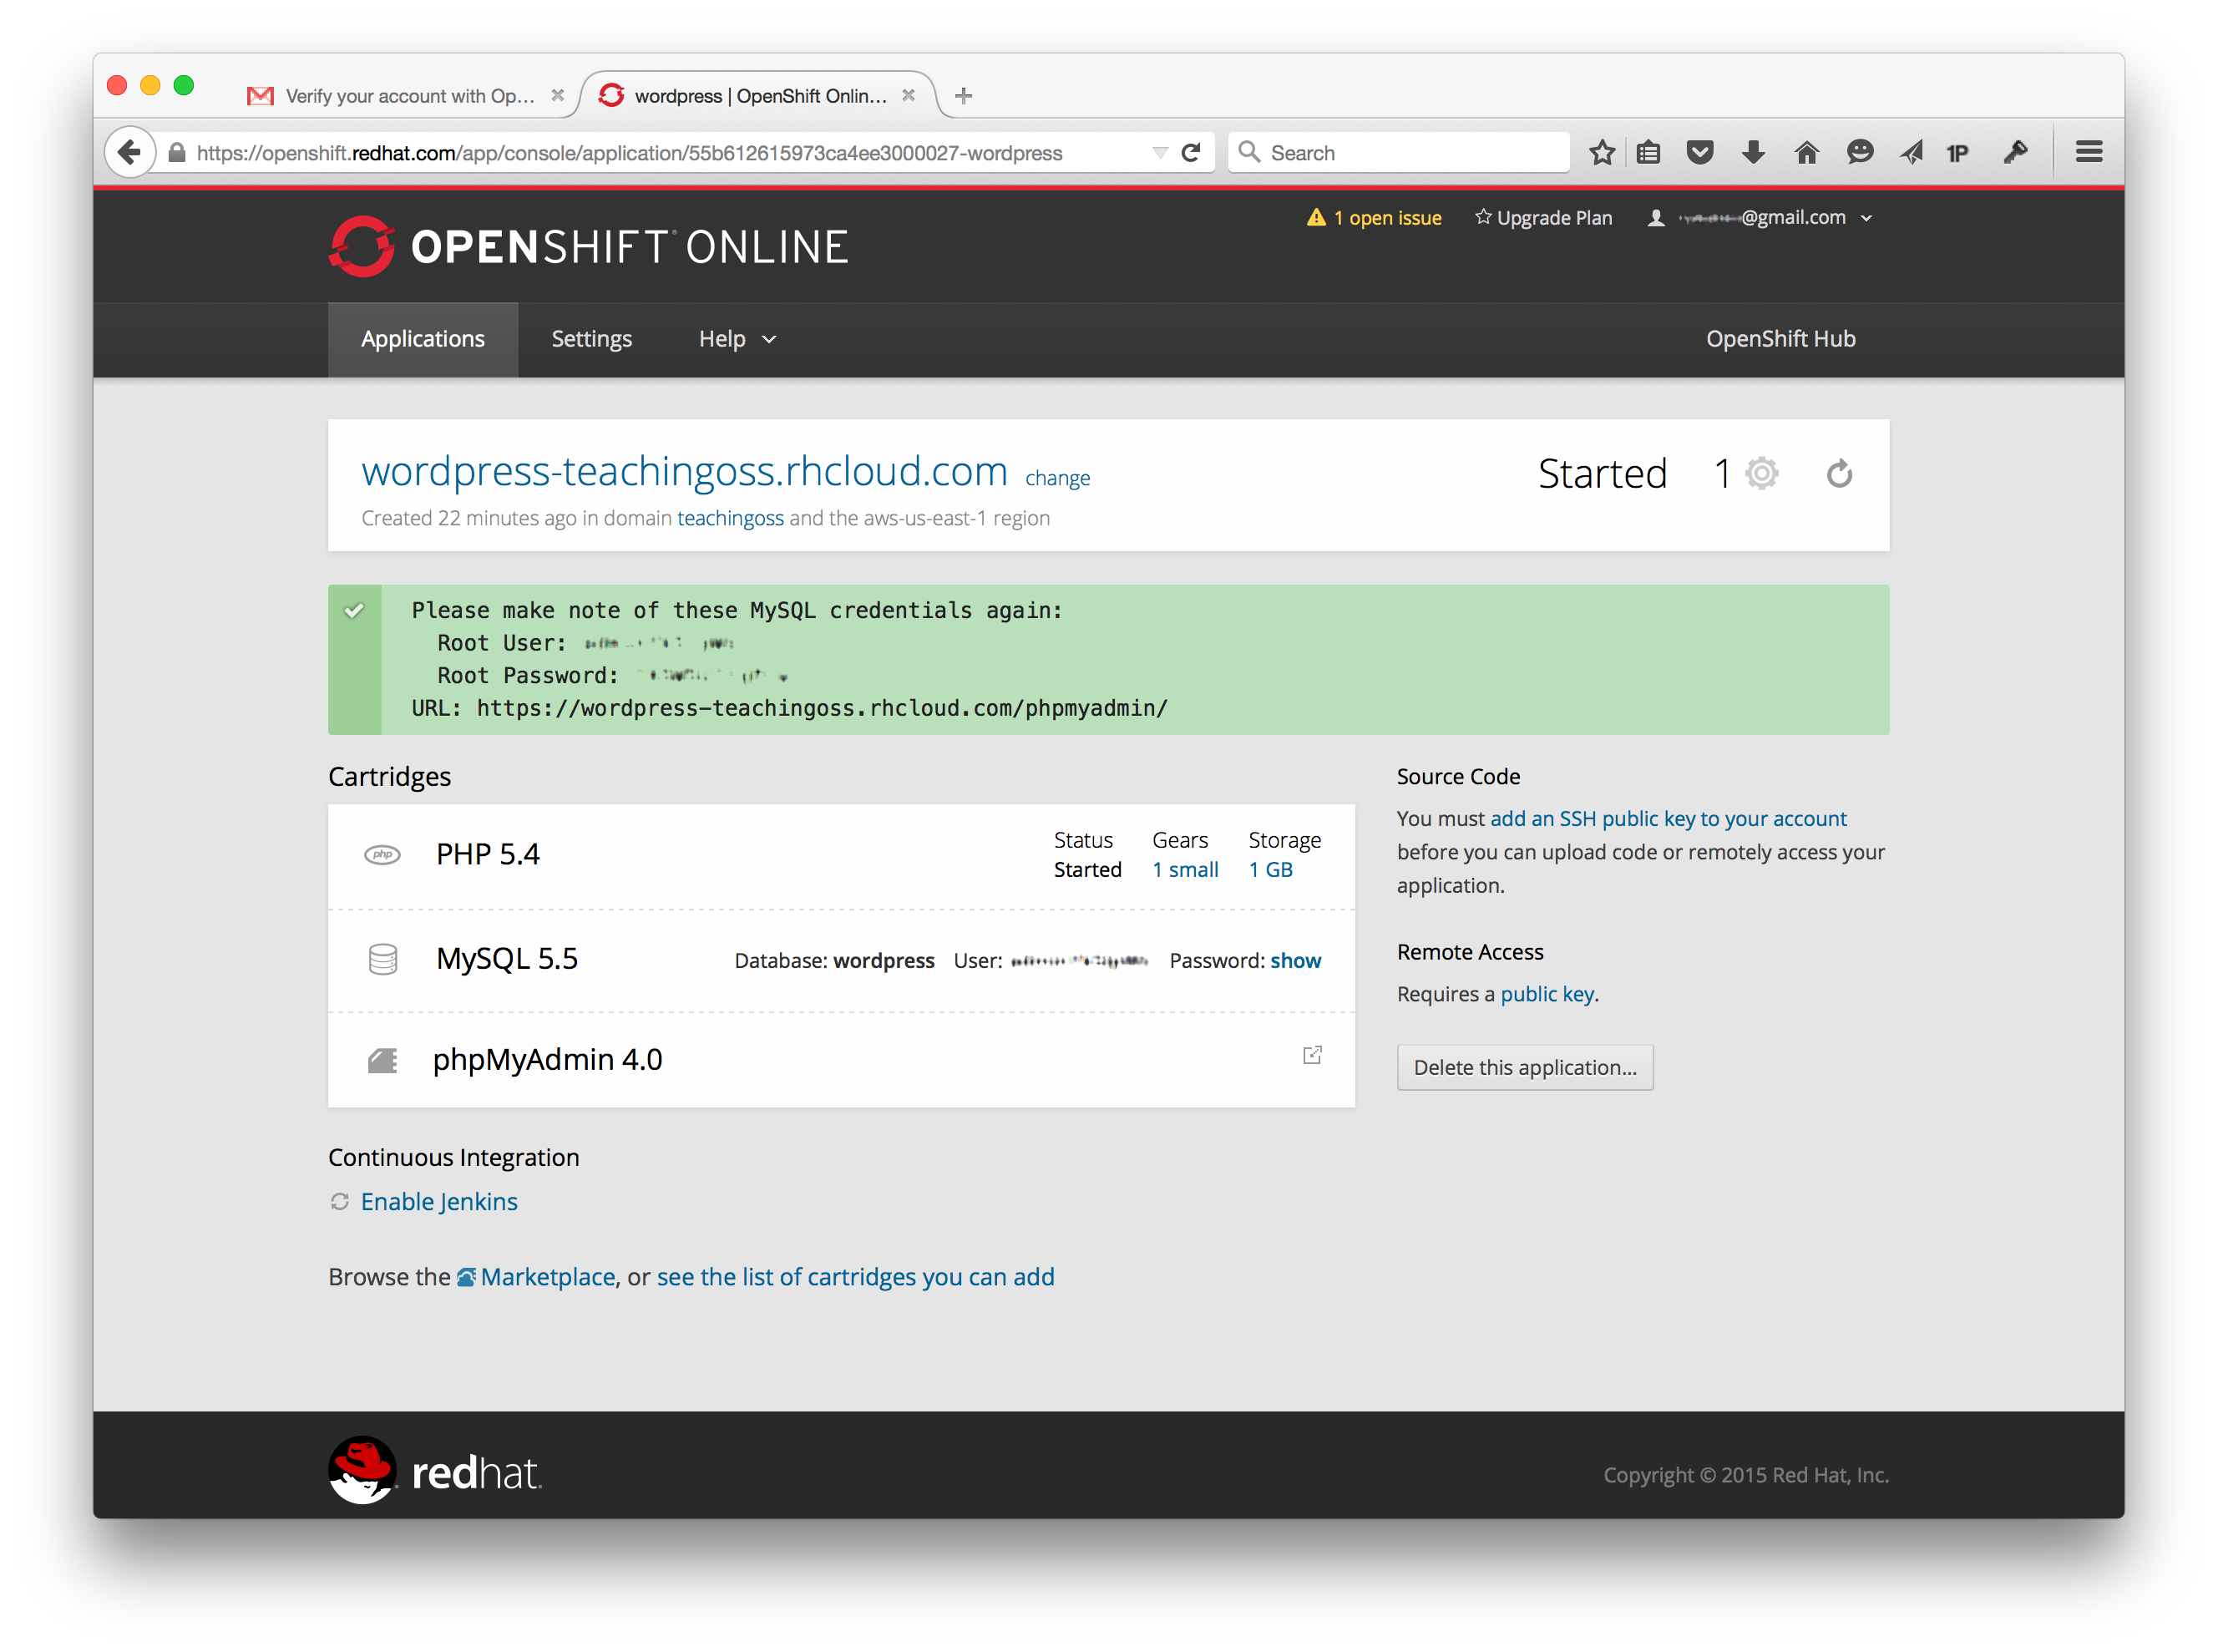Open the Firefox hamburger menu
The width and height of the screenshot is (2218, 1652).
2088,152
